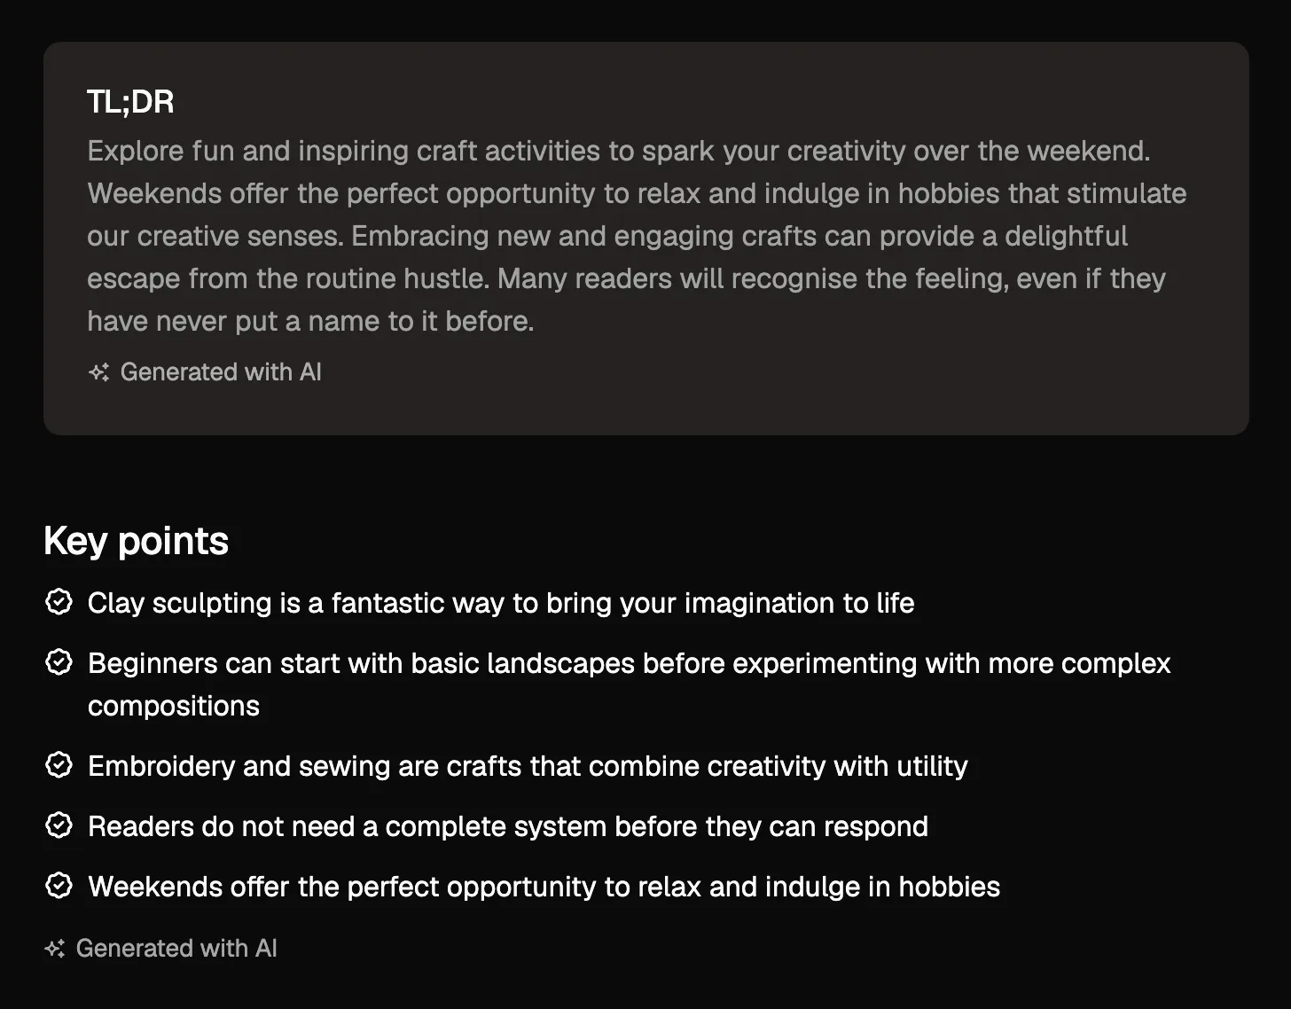This screenshot has width=1291, height=1009.
Task: Click the sentence starting Explore fun and inspiring
Action: (619, 151)
